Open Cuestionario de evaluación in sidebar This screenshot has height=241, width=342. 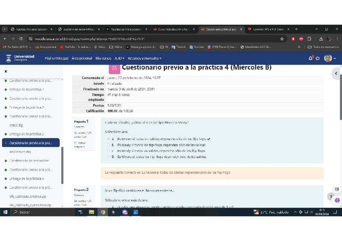pyautogui.click(x=29, y=161)
